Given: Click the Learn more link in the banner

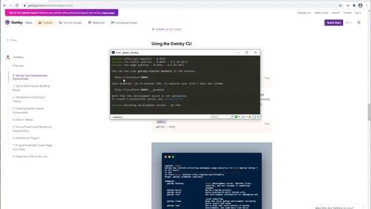Looking at the screenshot, I should (108, 13).
